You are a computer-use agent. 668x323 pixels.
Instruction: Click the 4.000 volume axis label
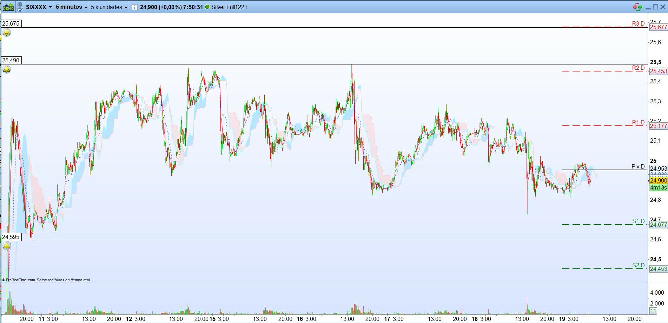(657, 293)
